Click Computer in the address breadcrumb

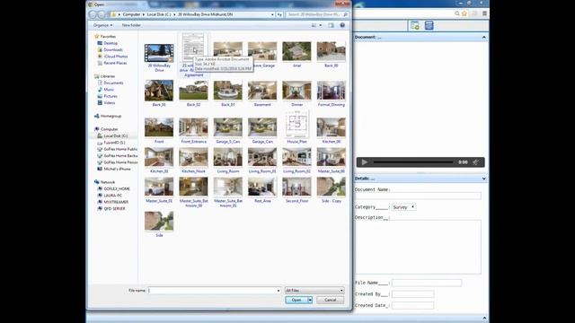[x=131, y=14]
